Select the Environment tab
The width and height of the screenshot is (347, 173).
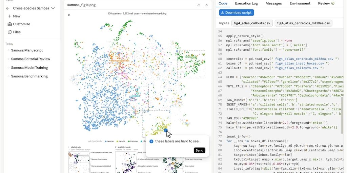300,3
